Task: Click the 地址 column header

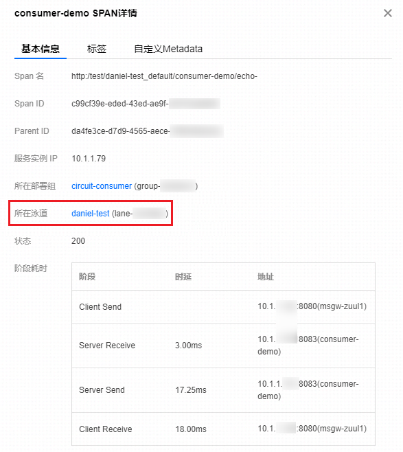Action: point(266,277)
